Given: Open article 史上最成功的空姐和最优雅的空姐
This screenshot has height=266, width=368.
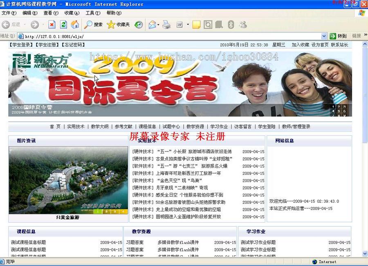Looking at the screenshot, I should 188,210.
